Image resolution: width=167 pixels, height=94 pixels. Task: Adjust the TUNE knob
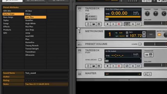coord(156,14)
